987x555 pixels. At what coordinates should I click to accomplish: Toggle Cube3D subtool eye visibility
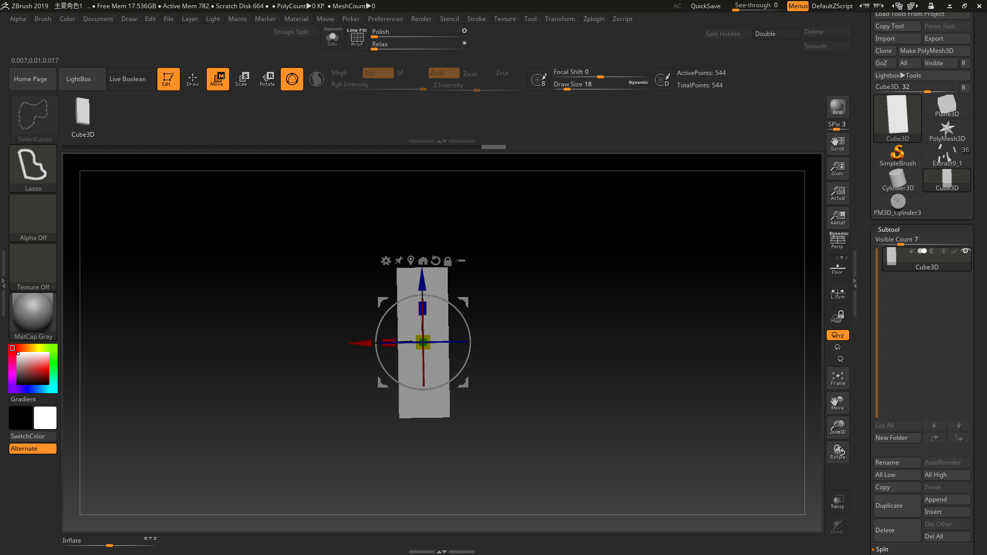965,251
